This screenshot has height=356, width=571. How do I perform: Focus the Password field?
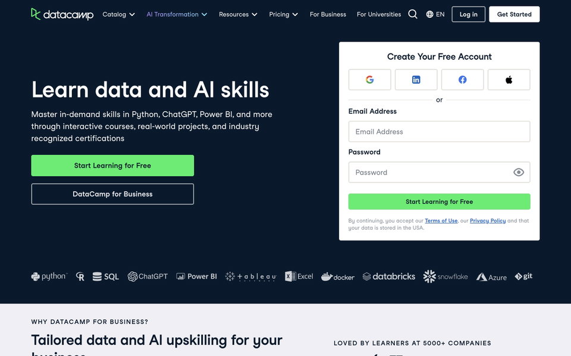coord(439,172)
